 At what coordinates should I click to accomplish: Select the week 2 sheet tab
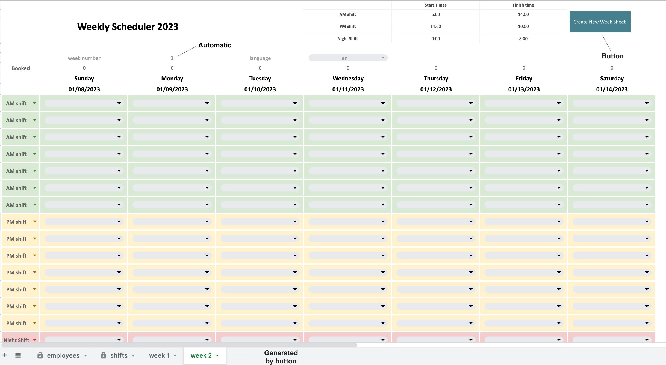click(x=201, y=355)
